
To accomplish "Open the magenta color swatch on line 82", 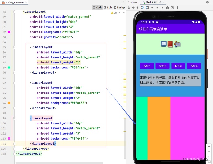I will click(9, 32).
